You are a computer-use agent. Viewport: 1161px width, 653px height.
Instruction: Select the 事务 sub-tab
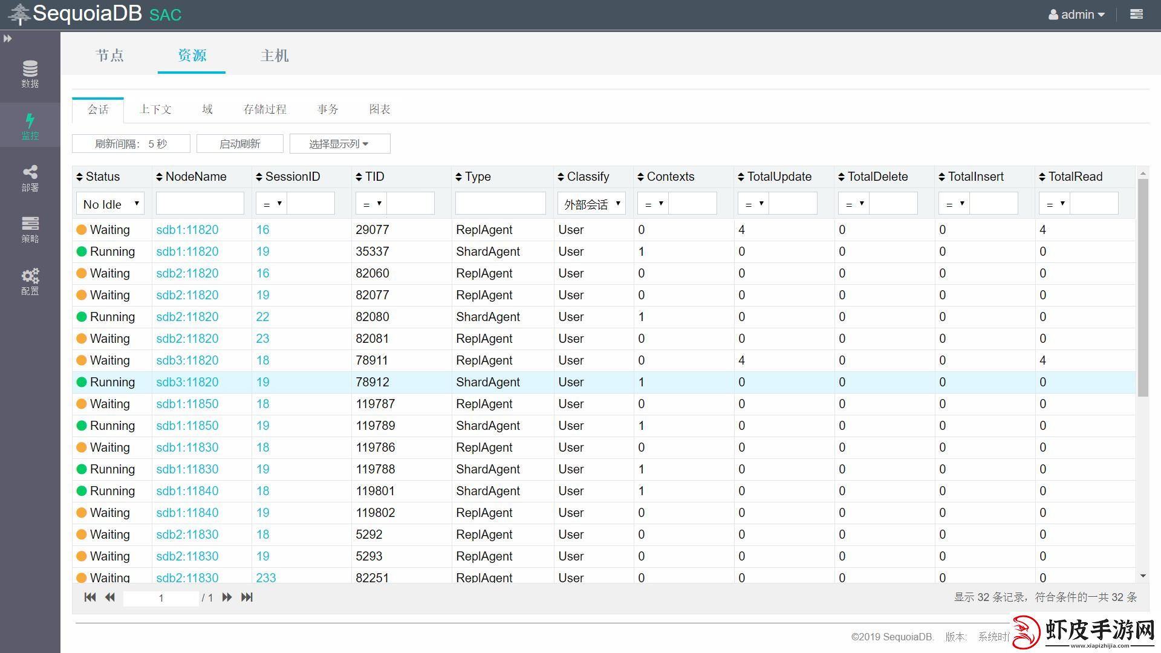click(x=328, y=109)
